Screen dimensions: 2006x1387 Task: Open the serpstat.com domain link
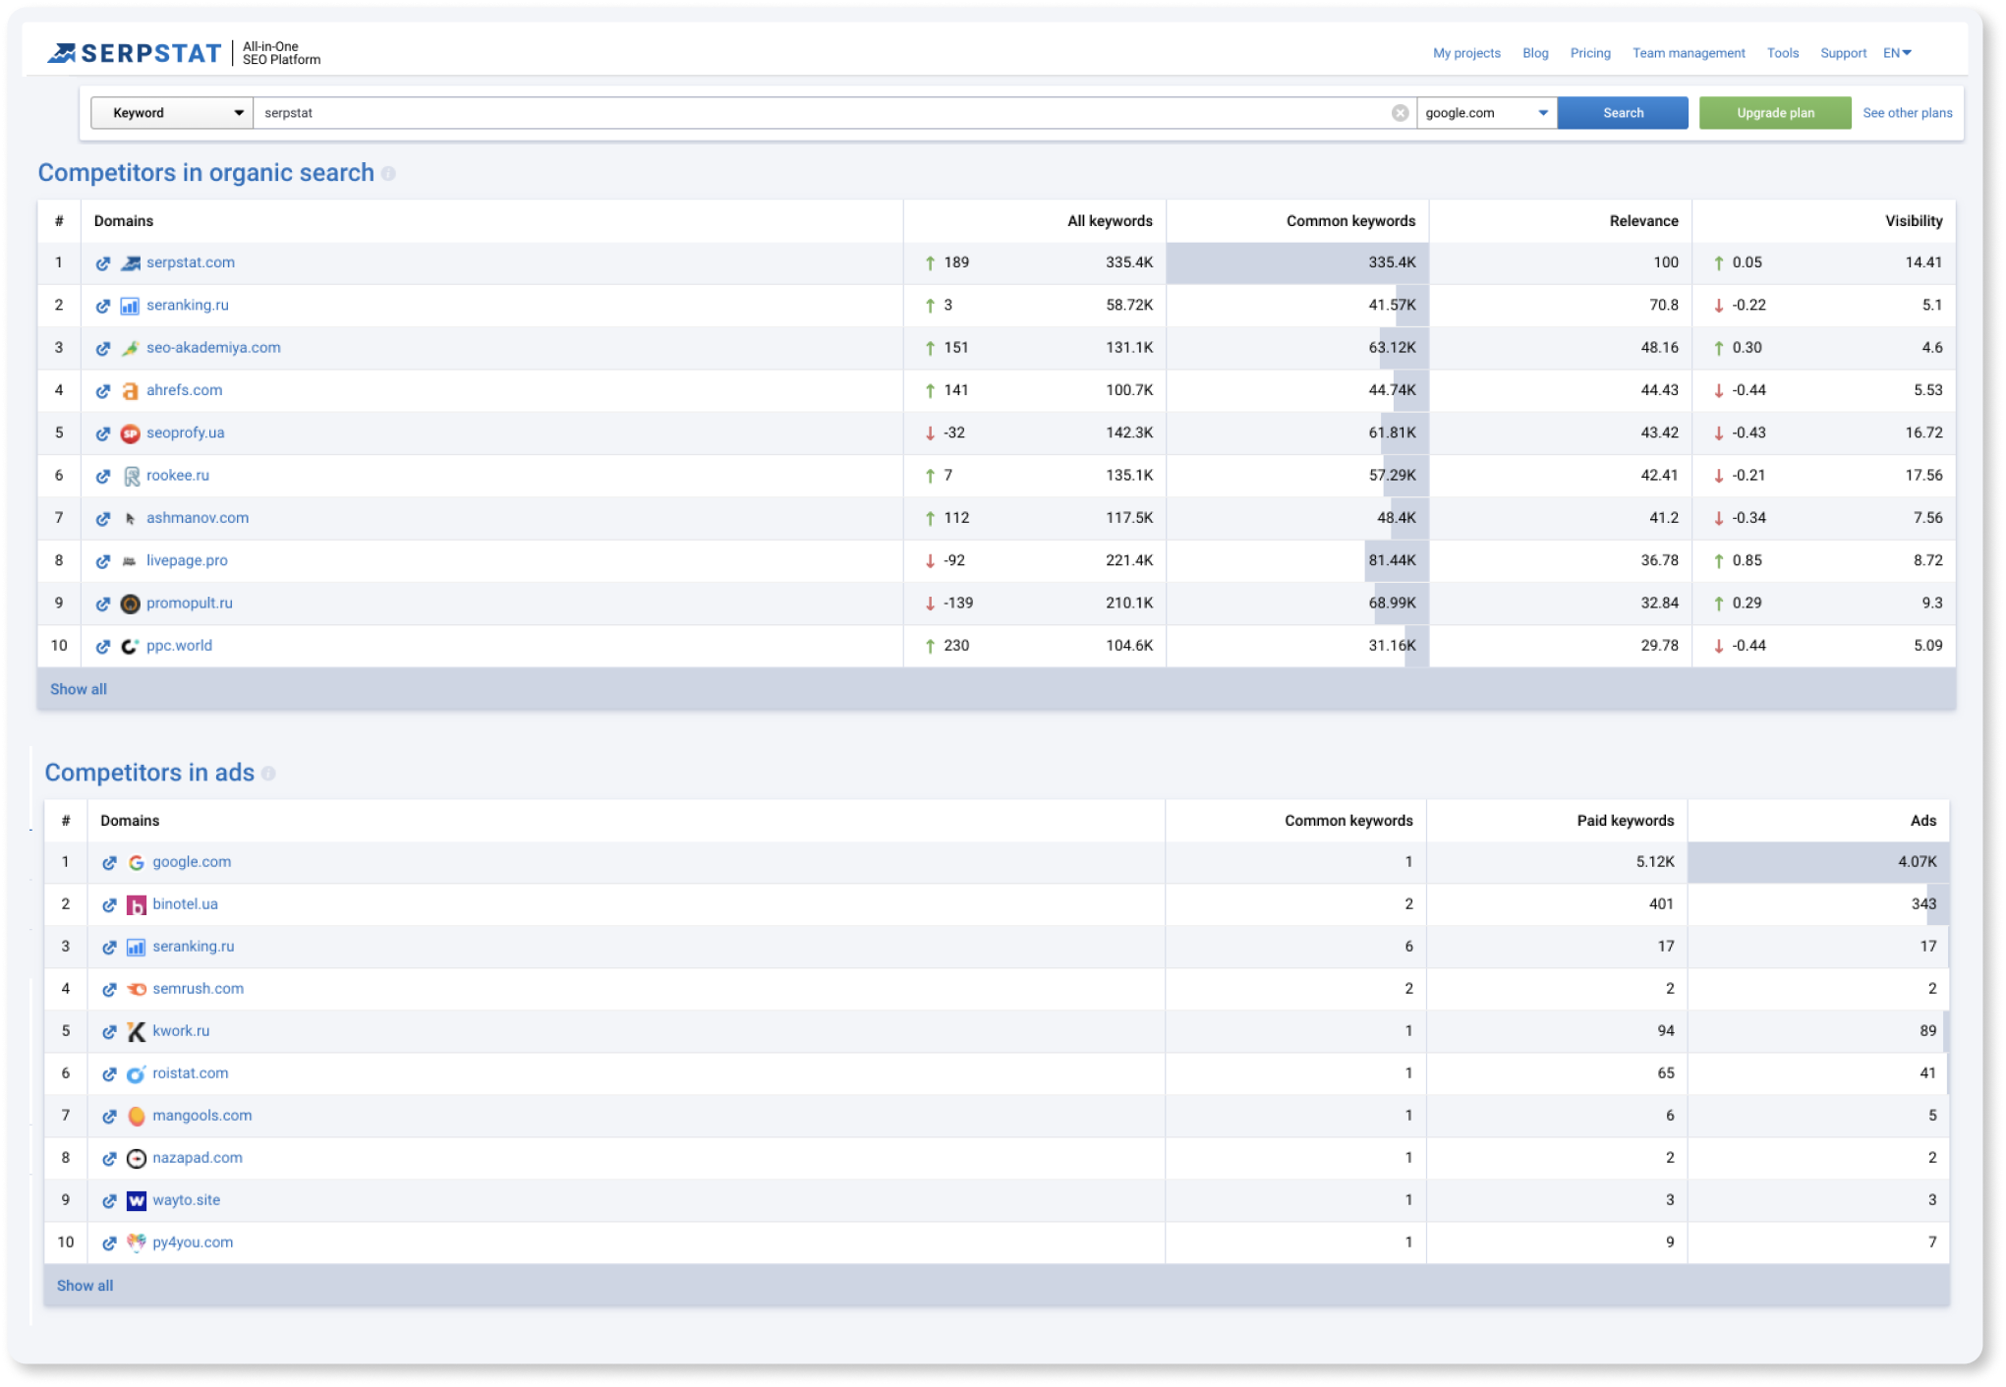click(191, 262)
